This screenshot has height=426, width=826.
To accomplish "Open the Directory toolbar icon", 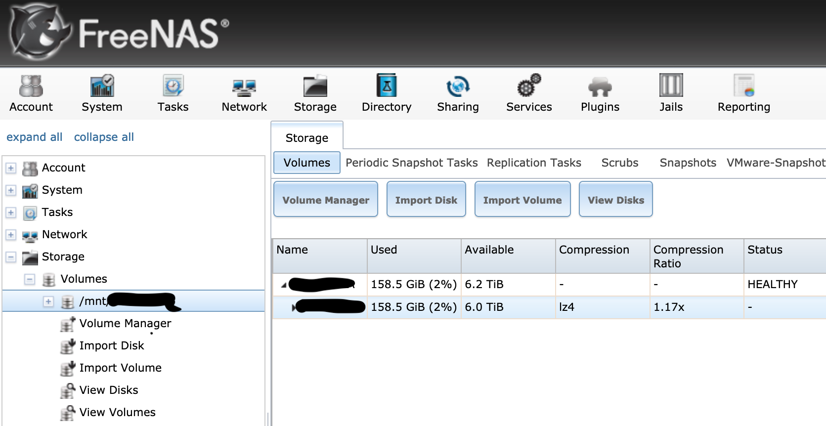I will pos(387,85).
